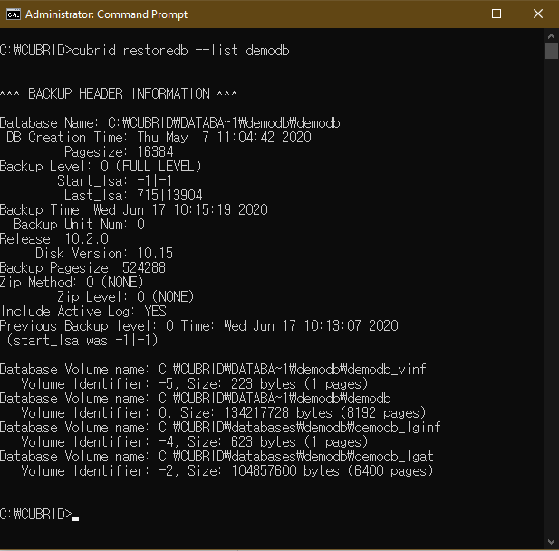Click the vertical scrollbar thumb

(x=551, y=51)
